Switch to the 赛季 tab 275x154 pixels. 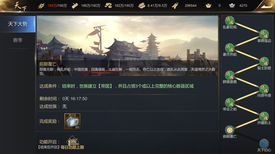click(x=18, y=40)
